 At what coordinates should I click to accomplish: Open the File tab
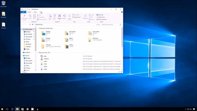(23, 12)
